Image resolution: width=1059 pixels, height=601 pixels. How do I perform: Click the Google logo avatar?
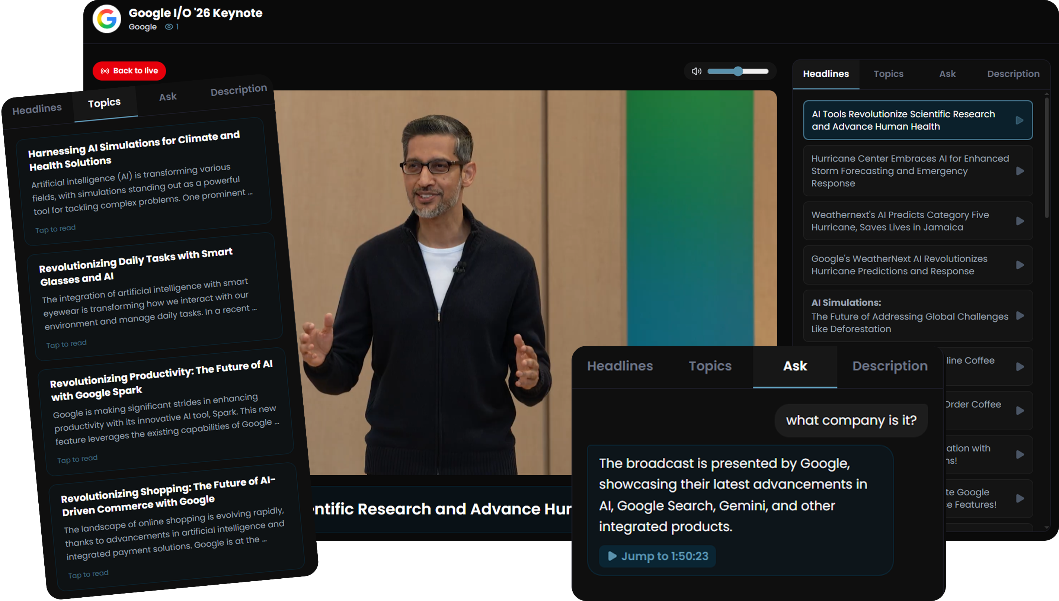tap(107, 19)
